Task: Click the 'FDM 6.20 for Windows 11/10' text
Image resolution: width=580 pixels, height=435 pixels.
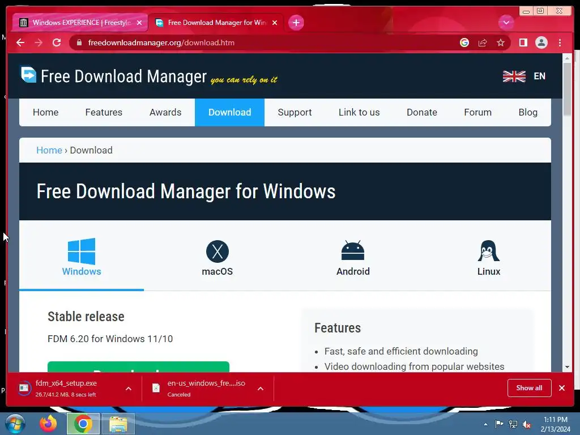Action: (x=110, y=339)
